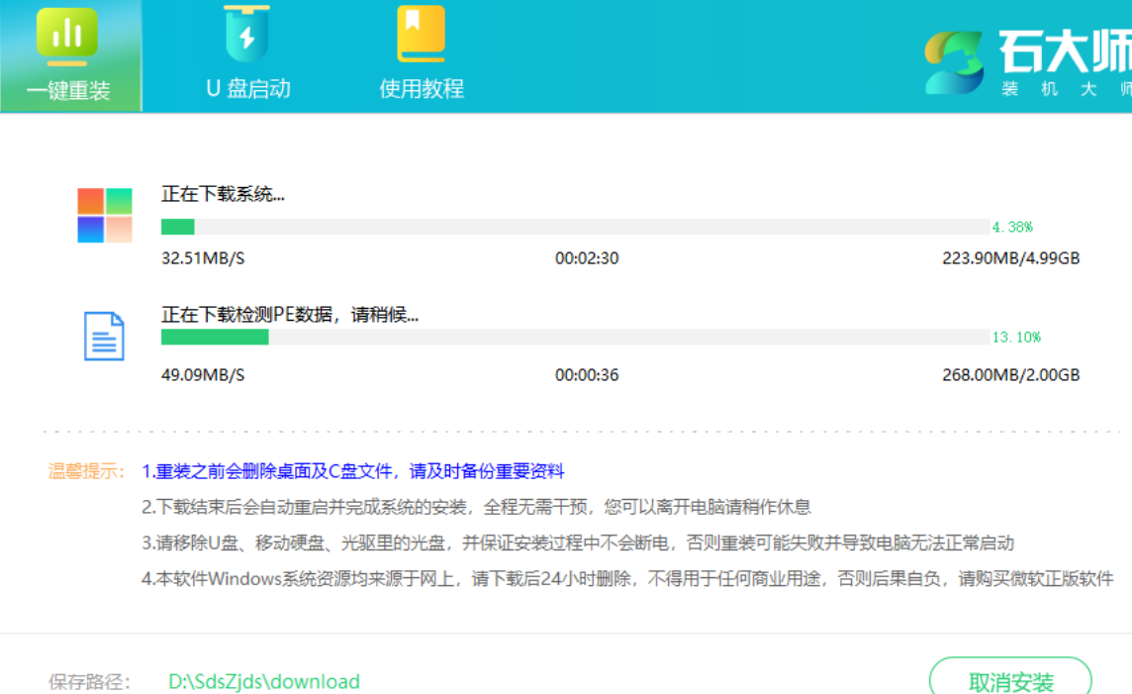
Task: Click the system download progress bar
Action: (574, 227)
